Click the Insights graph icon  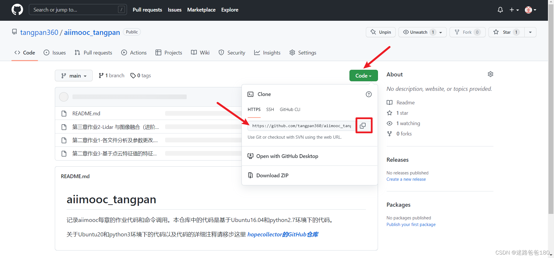(257, 52)
